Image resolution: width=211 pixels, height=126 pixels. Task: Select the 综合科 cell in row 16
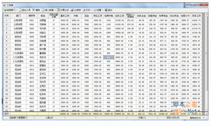click(18, 82)
